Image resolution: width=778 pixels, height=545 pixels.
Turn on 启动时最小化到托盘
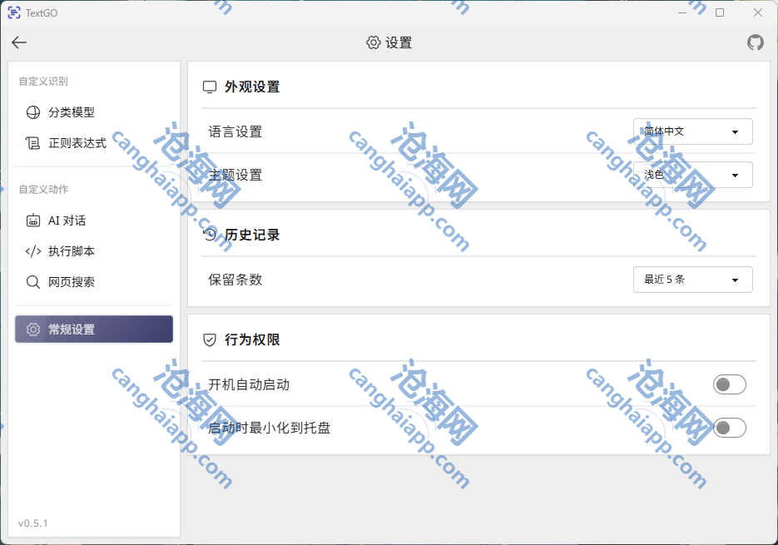(729, 428)
